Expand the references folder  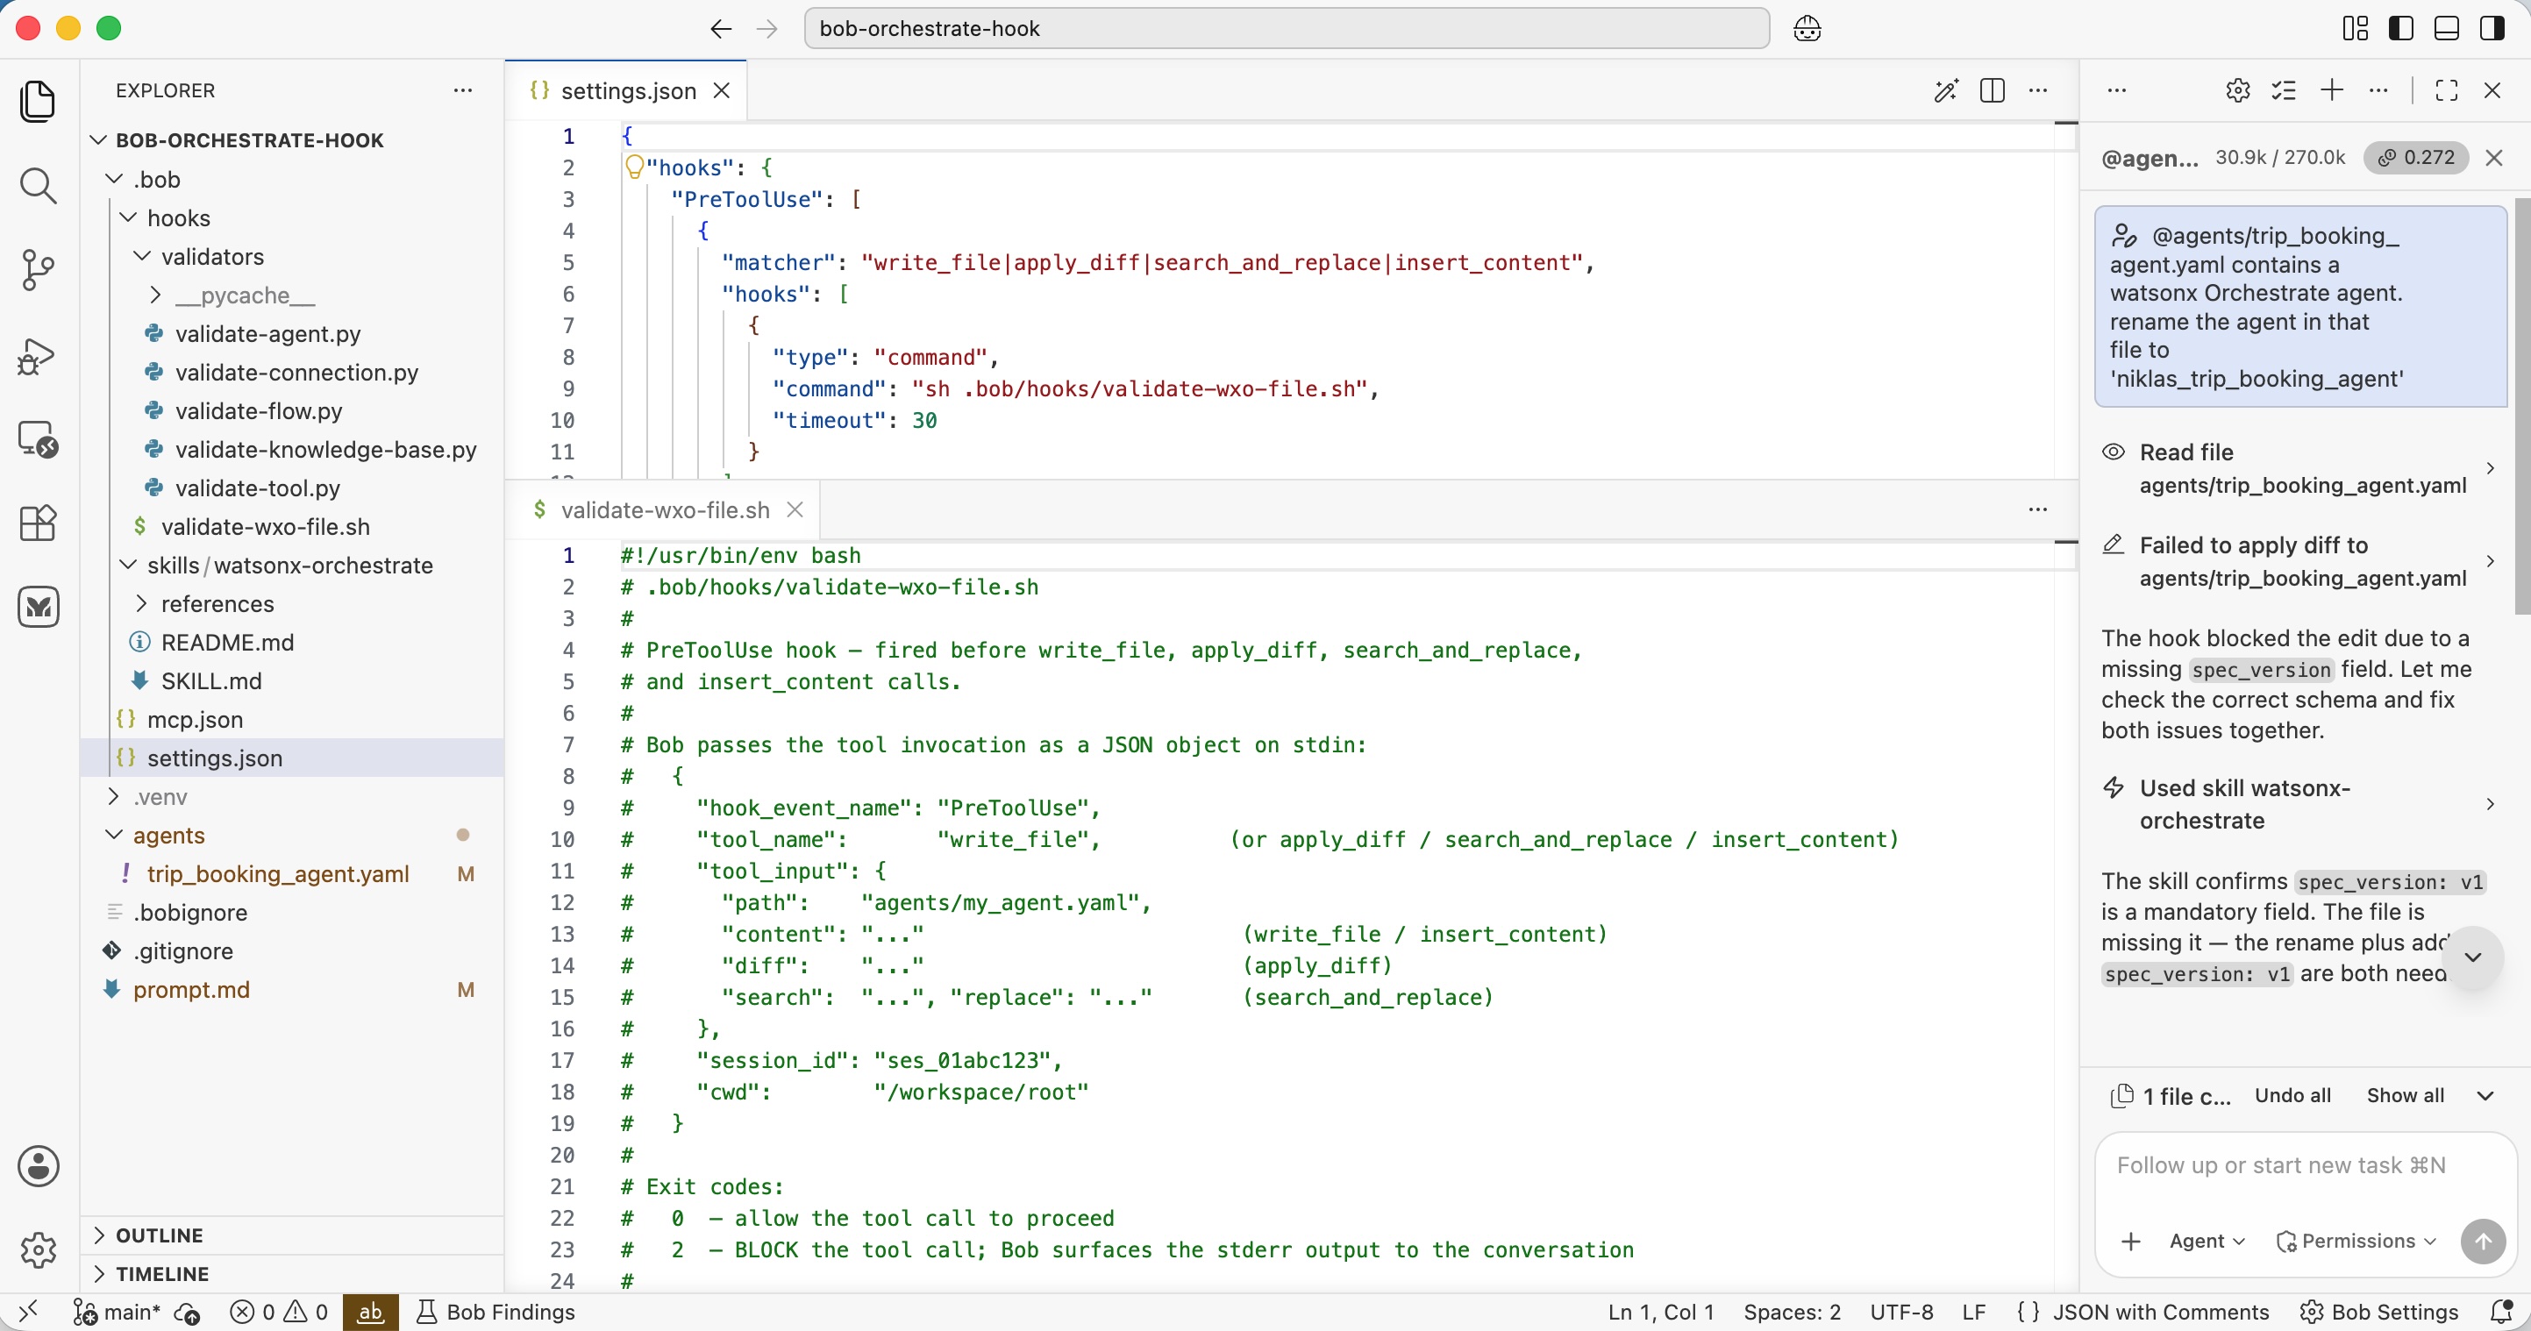291,603
